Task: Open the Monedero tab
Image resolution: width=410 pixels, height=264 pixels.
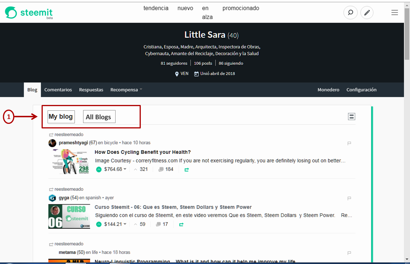Action: (328, 90)
